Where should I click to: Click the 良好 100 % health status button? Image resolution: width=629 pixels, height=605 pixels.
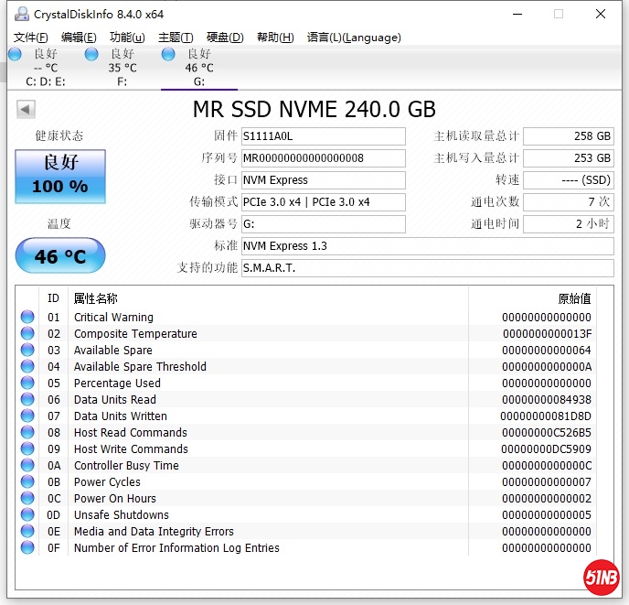tap(60, 176)
